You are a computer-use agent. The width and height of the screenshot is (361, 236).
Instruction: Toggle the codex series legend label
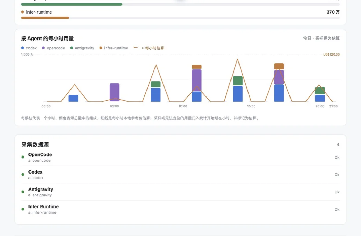tap(31, 48)
